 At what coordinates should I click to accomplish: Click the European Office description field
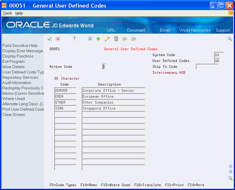pos(113,96)
